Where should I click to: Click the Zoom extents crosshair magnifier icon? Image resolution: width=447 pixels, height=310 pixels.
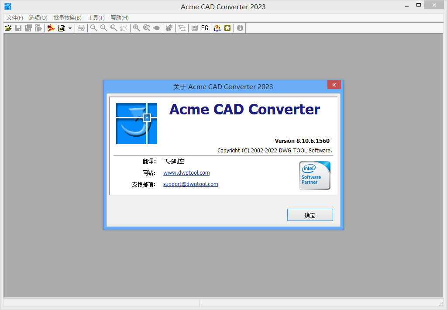pyautogui.click(x=137, y=28)
